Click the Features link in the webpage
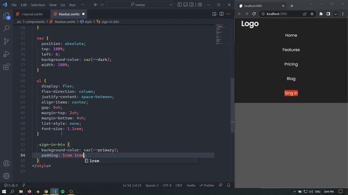The width and height of the screenshot is (348, 195). click(291, 50)
